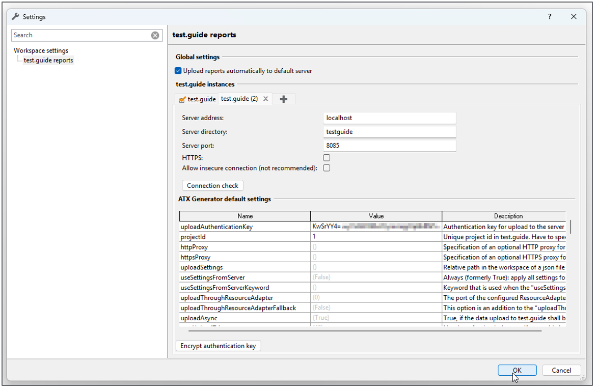Image resolution: width=597 pixels, height=391 pixels.
Task: Select the uploadThroughResourceAdapter row name
Action: coord(245,298)
